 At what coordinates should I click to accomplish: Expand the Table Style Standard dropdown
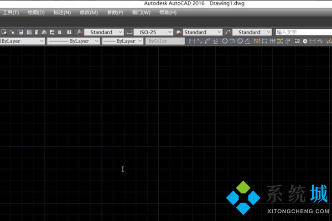pos(202,33)
